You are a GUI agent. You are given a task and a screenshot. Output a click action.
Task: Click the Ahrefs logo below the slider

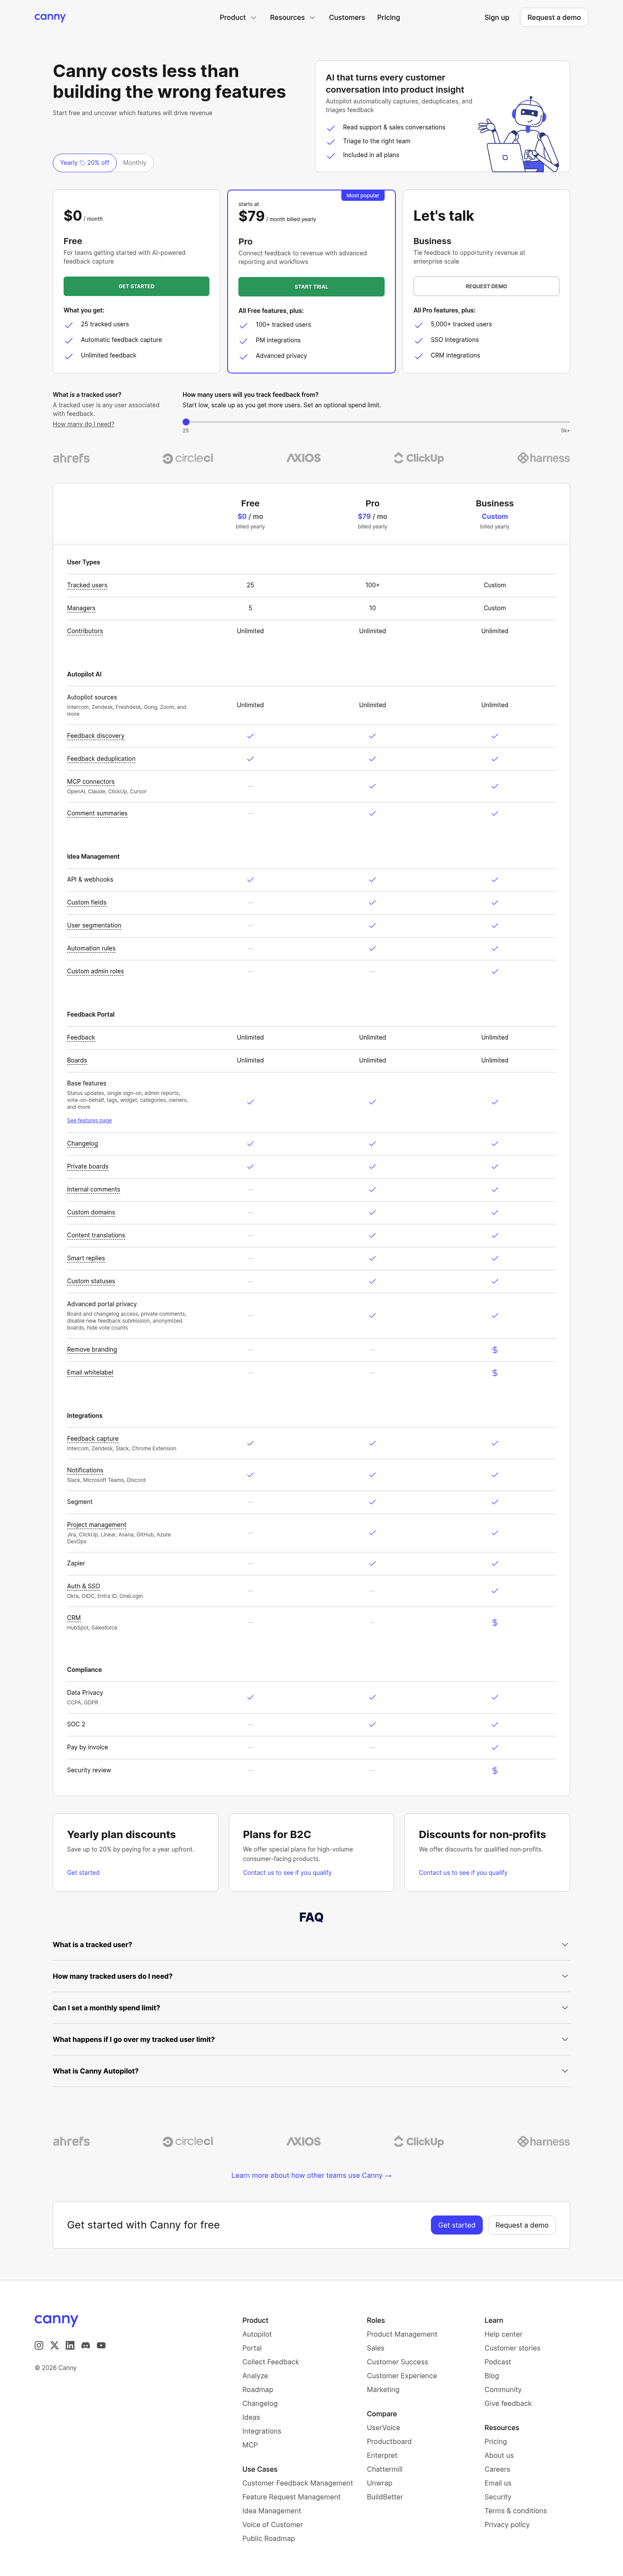(x=71, y=458)
